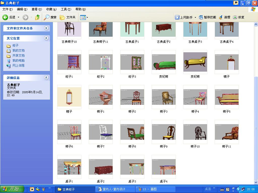Image resolution: width=258 pixels, height=193 pixels.
Task: Select the 椅子8 thumbnail
Action: (x=132, y=132)
